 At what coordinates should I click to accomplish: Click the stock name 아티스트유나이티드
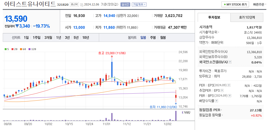[x=30, y=4]
